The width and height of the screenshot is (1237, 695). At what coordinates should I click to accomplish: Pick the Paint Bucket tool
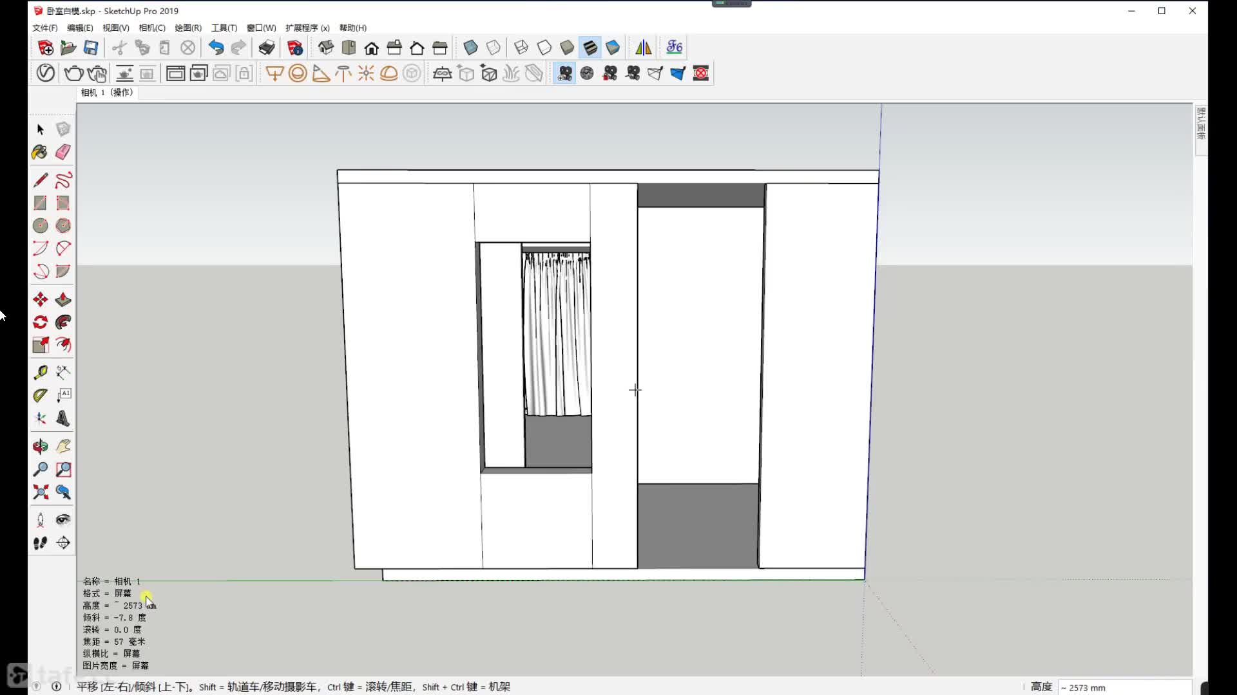pos(40,153)
